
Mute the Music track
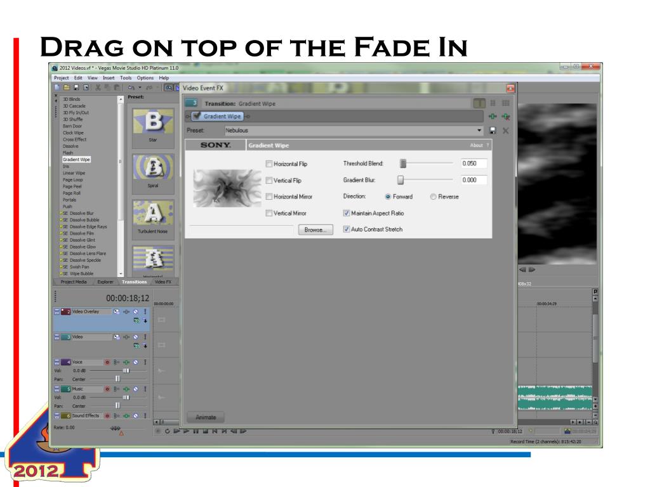(136, 389)
